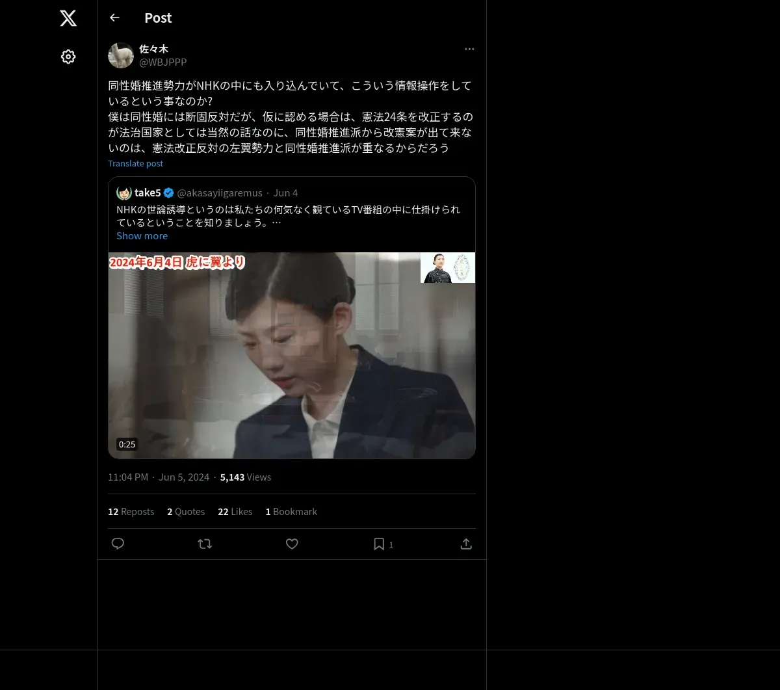The height and width of the screenshot is (690, 780).
Task: Share the post via the upload icon
Action: (x=466, y=544)
